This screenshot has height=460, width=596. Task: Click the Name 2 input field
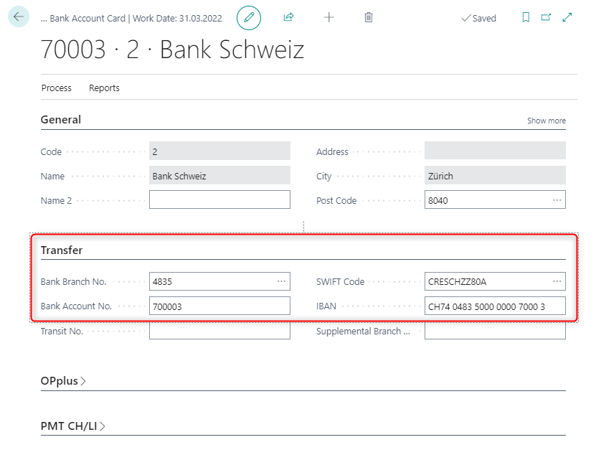click(x=219, y=200)
